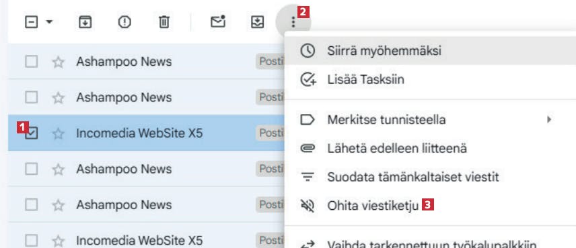Open the select-all dropdown arrow
This screenshot has width=576, height=248.
[x=49, y=22]
